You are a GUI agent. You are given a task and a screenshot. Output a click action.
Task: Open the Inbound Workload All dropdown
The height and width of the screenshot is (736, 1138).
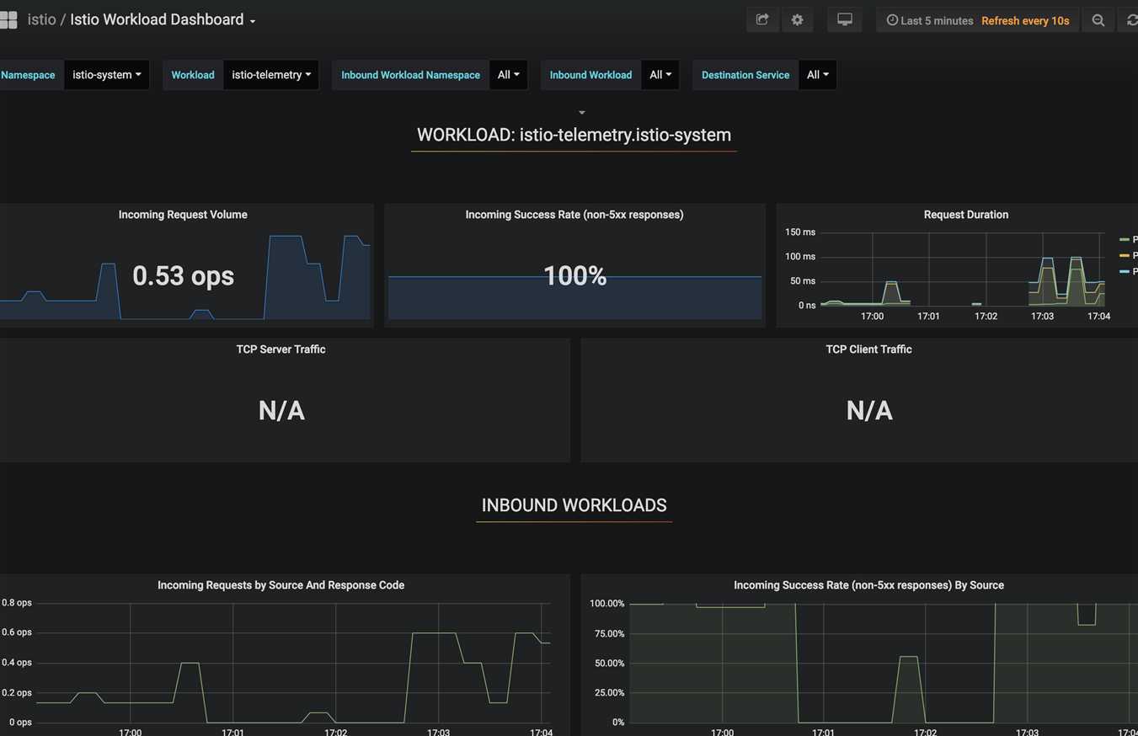(660, 75)
